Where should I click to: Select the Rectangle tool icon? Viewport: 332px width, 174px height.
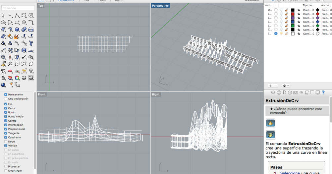tap(17, 23)
